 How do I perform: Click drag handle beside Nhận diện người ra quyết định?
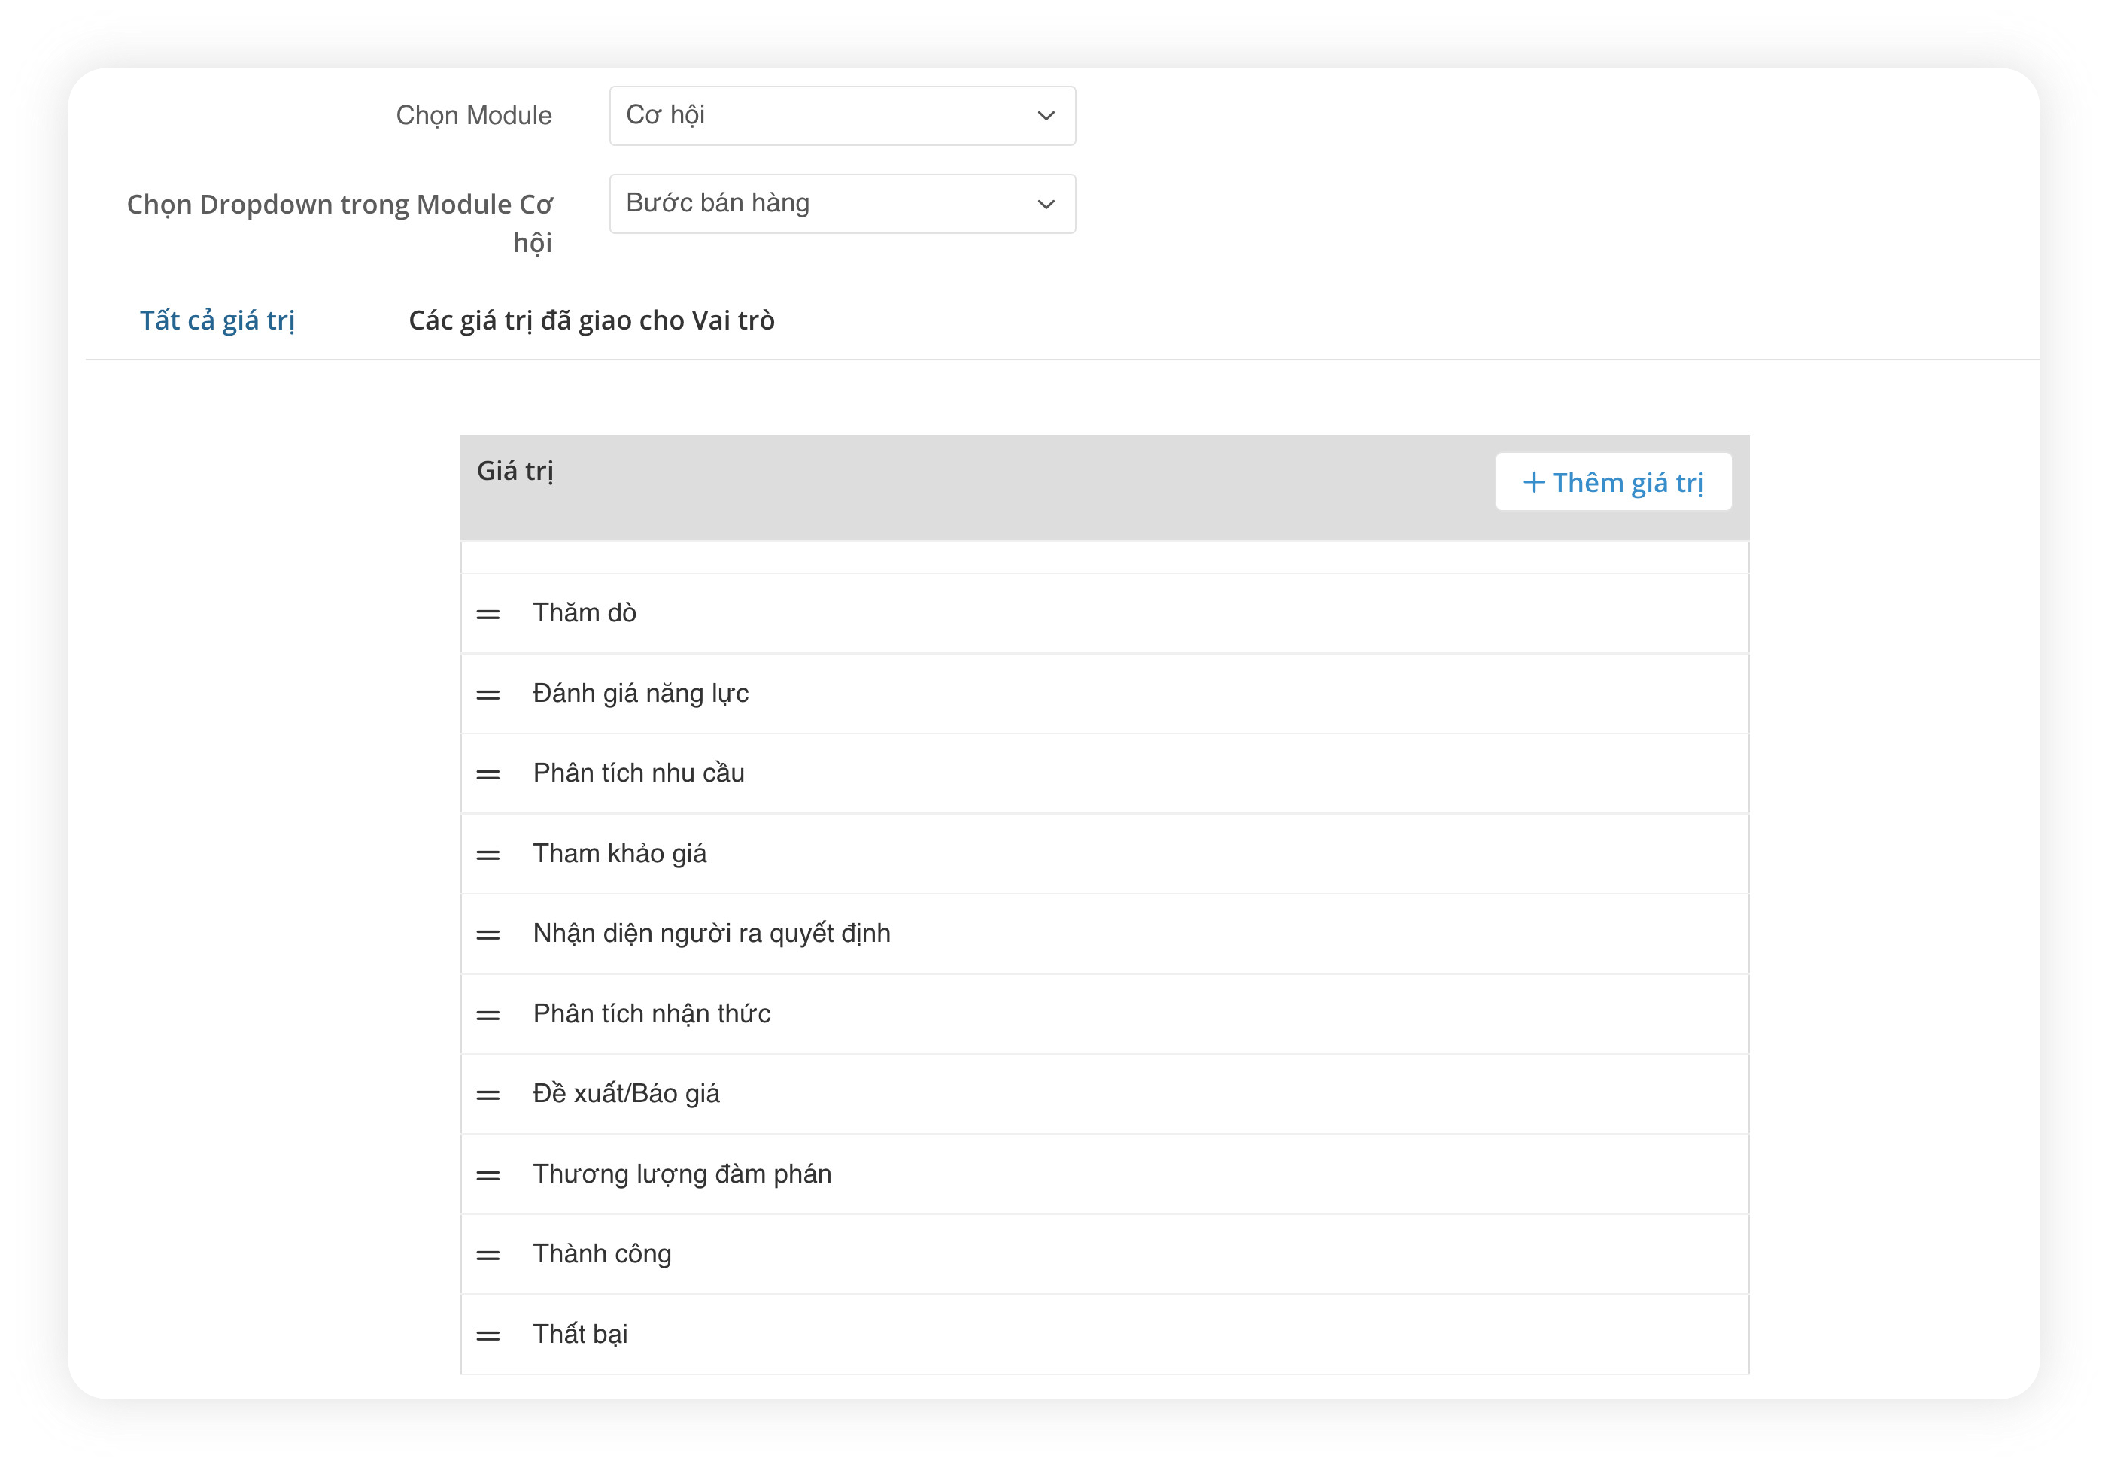(x=488, y=934)
